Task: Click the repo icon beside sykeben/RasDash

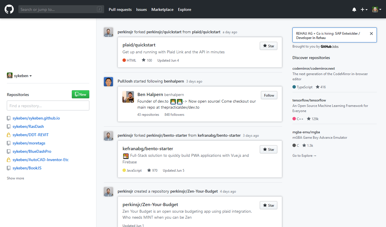Action: point(9,126)
